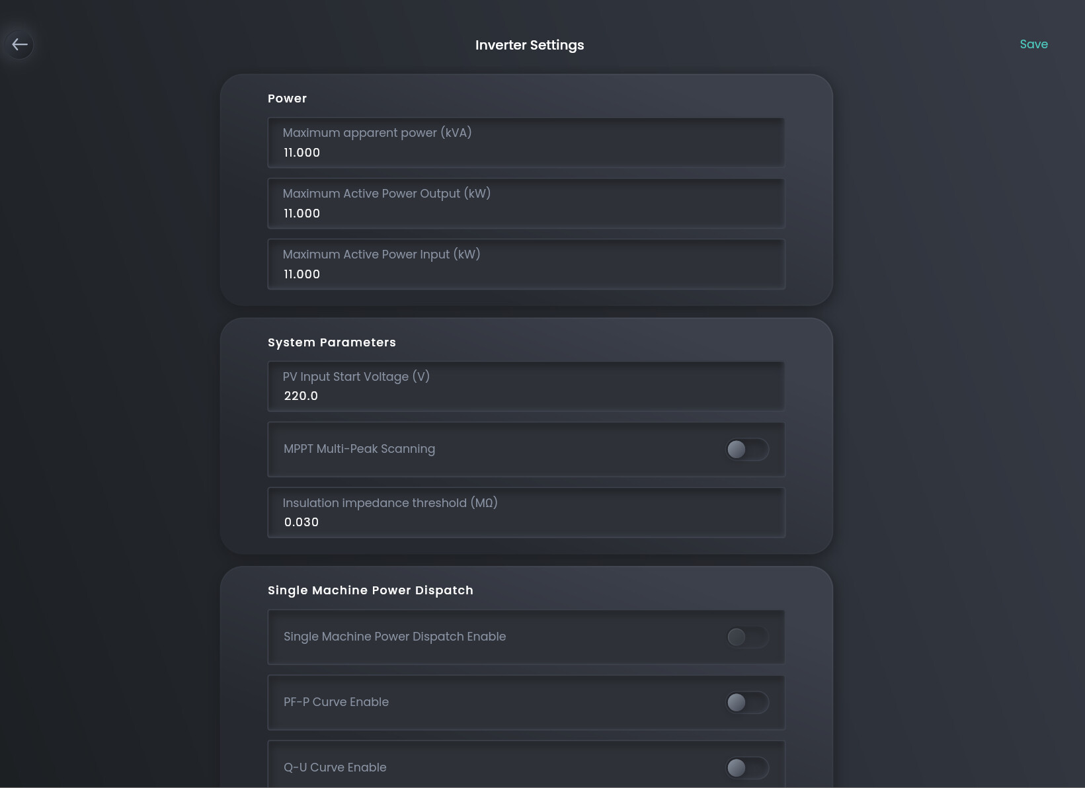Switch on Q-U Curve Enable toggle
The height and width of the screenshot is (788, 1085).
pyautogui.click(x=746, y=768)
